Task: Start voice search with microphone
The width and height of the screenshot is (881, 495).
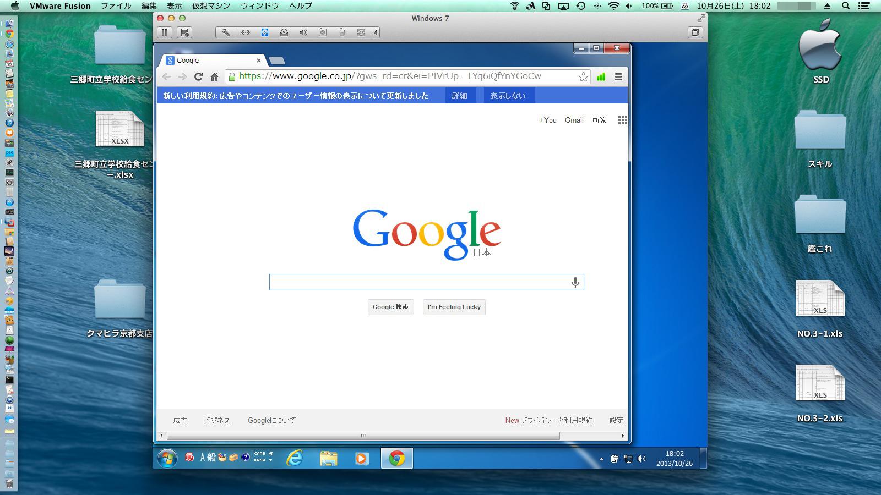Action: pos(575,282)
